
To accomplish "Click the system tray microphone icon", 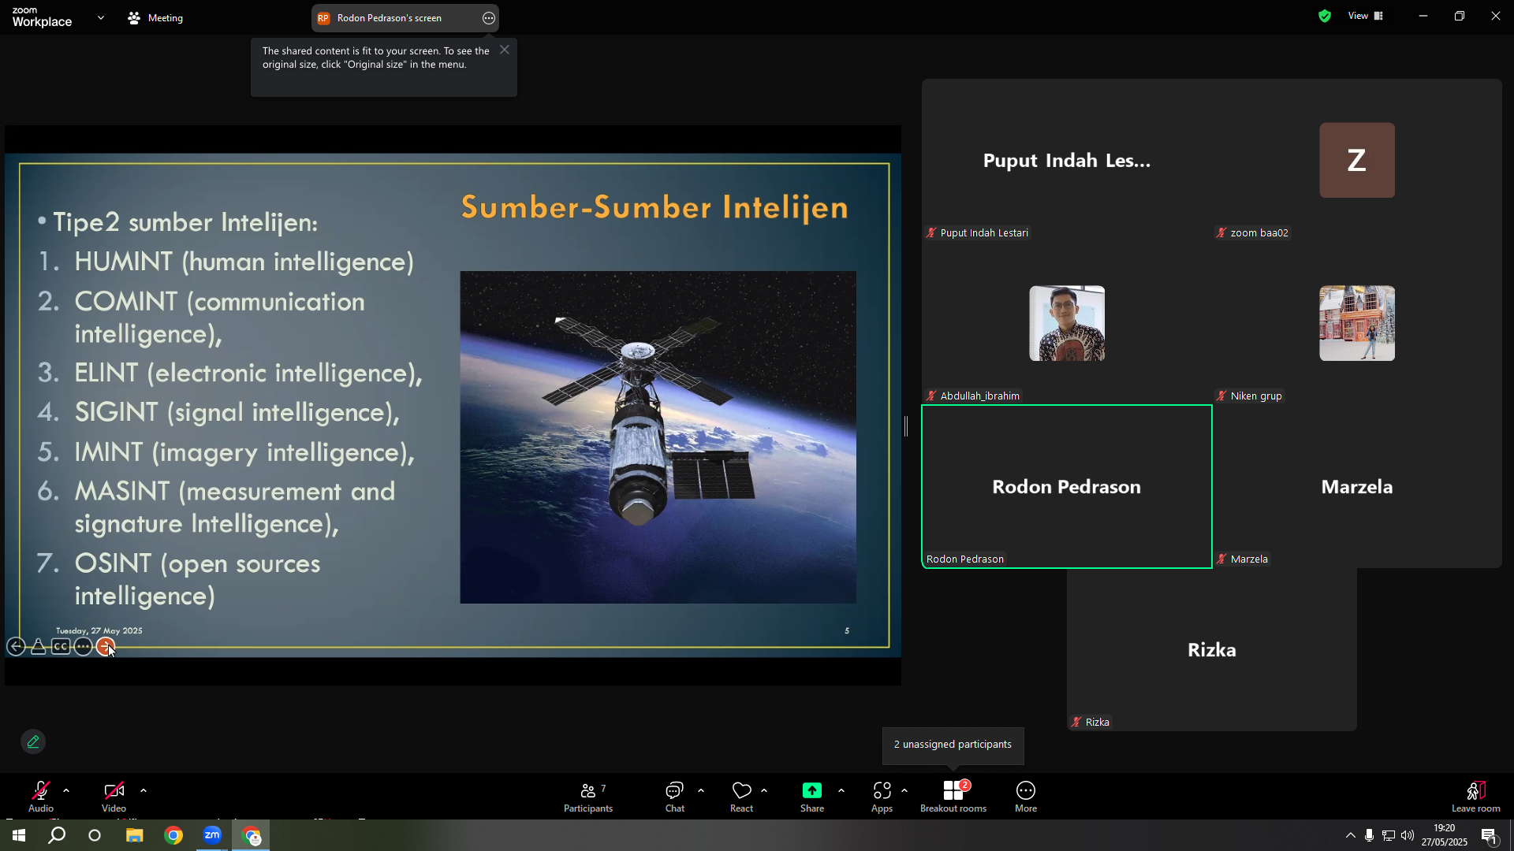I will click(x=1370, y=835).
